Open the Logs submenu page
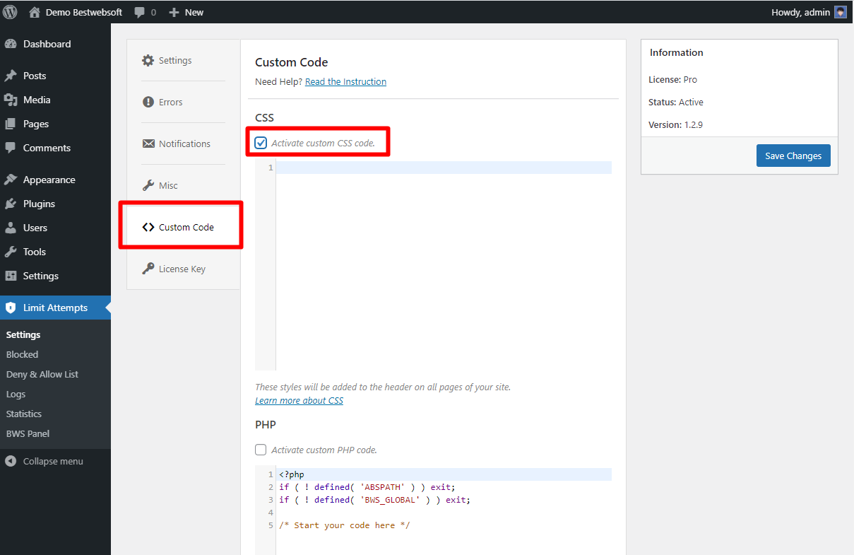This screenshot has width=854, height=555. click(x=16, y=394)
